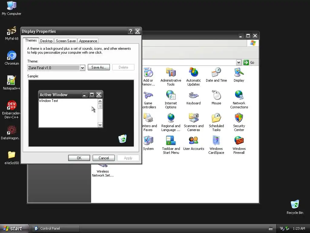This screenshot has height=233, width=310.
Task: Open Keyboard settings icon
Action: pos(193,97)
